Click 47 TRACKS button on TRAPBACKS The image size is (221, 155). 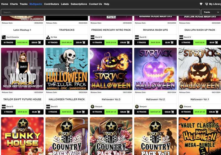pyautogui.click(x=53, y=43)
